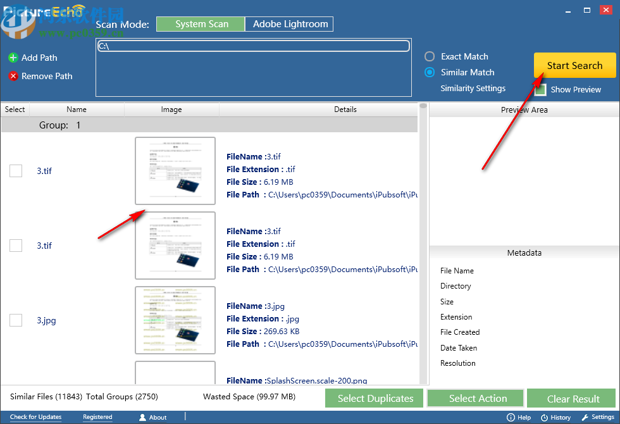Toggle the Show Preview checkbox
The height and width of the screenshot is (424, 620).
coord(540,90)
